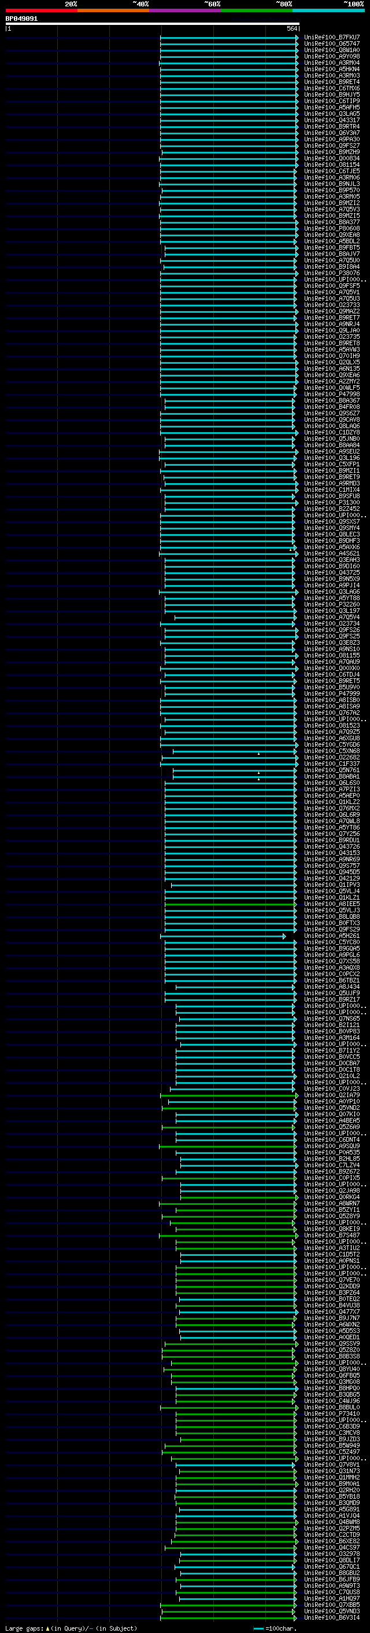Click the UniRef100_A8IEE5 label

tap(331, 904)
